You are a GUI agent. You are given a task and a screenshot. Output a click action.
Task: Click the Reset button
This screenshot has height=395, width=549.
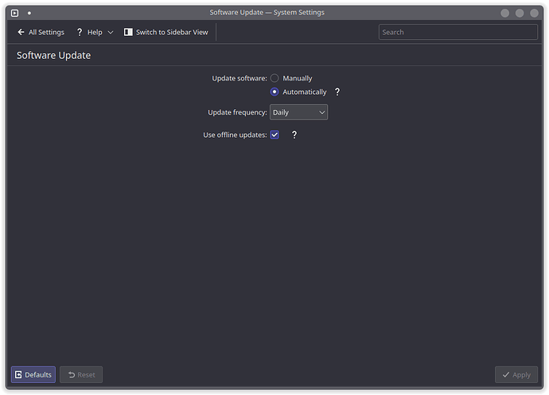[81, 374]
